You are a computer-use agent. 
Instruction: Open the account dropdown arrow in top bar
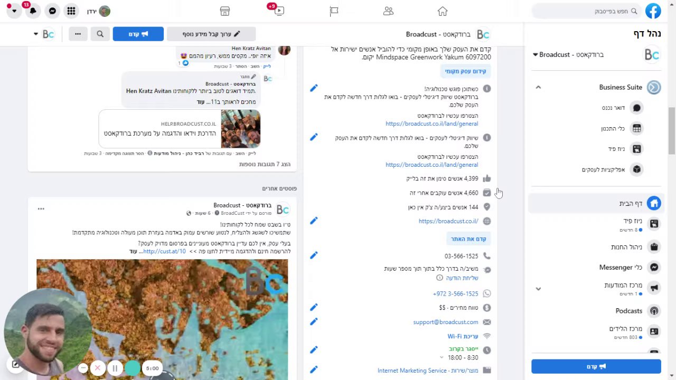14,11
